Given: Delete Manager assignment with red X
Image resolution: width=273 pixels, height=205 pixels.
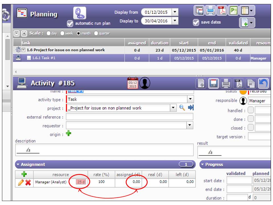Looking at the screenshot, I should click(28, 183).
